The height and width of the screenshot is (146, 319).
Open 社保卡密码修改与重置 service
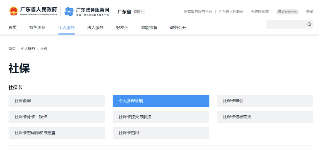coord(57,133)
